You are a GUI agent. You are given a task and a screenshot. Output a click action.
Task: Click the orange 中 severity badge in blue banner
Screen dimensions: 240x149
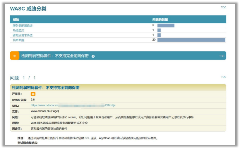click(15, 56)
